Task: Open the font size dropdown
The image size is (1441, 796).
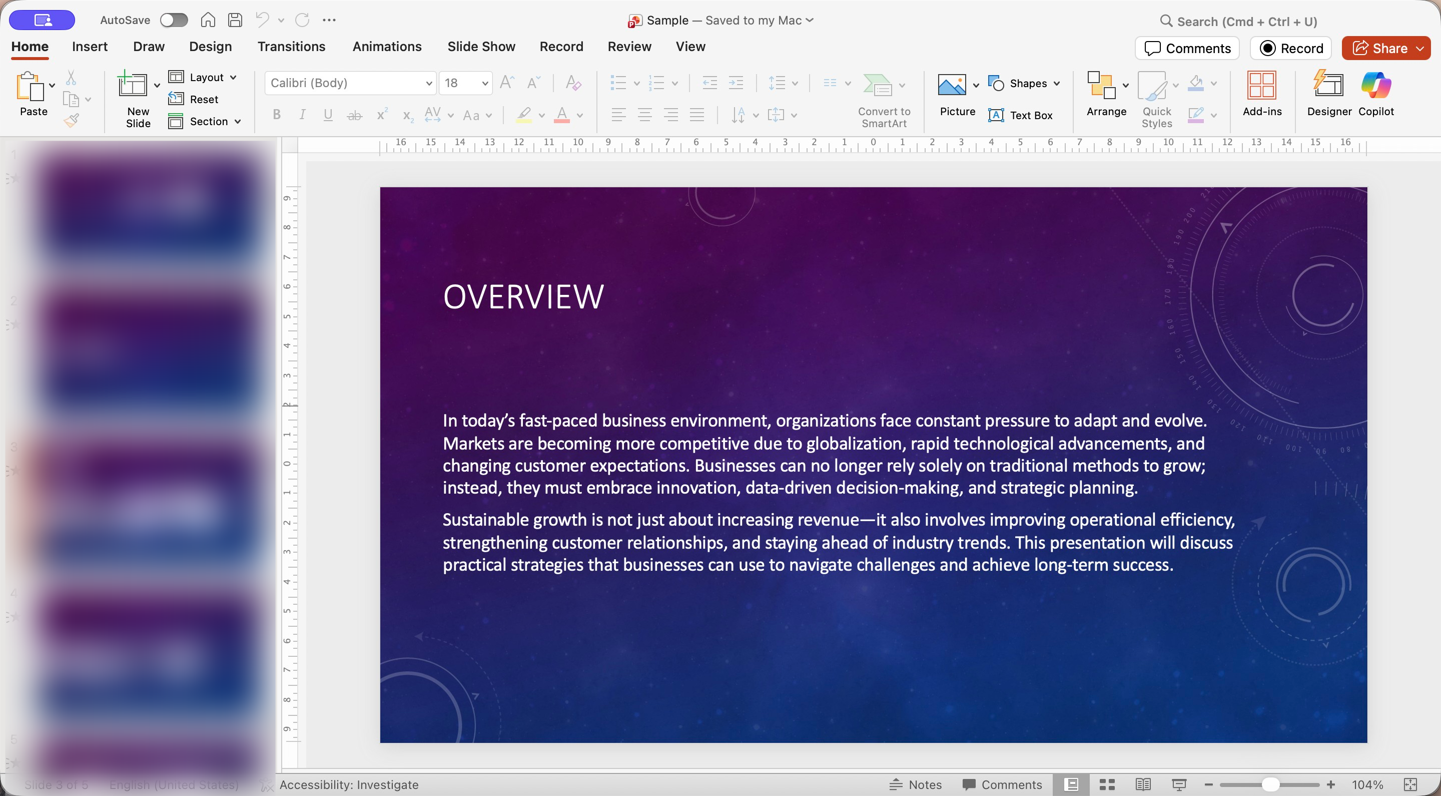Action: click(484, 84)
